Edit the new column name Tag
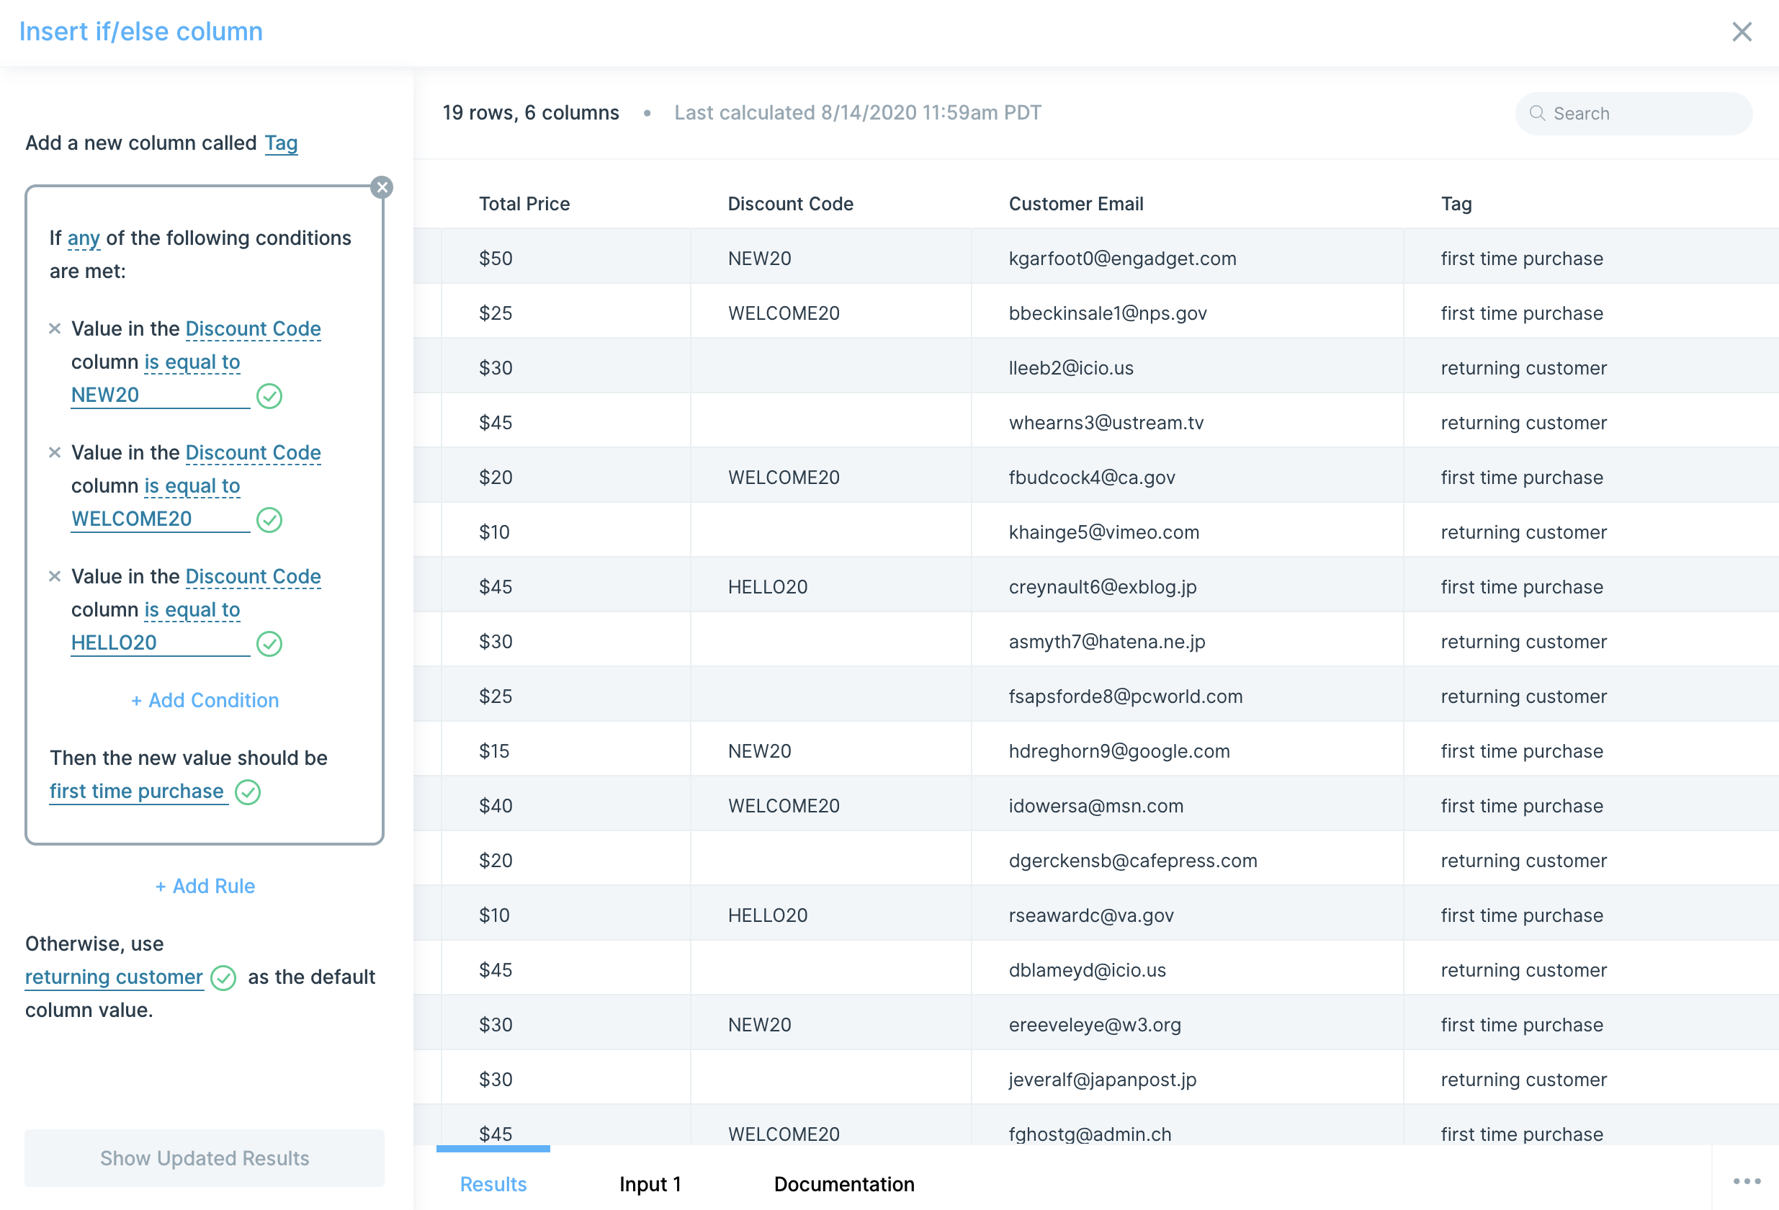Screen dimensions: 1779x1210 [x=281, y=143]
